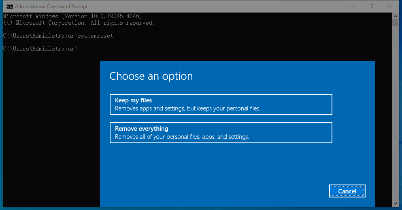This screenshot has width=402, height=210.
Task: Open the Command Prompt title bar icon menu
Action: pyautogui.click(x=9, y=6)
